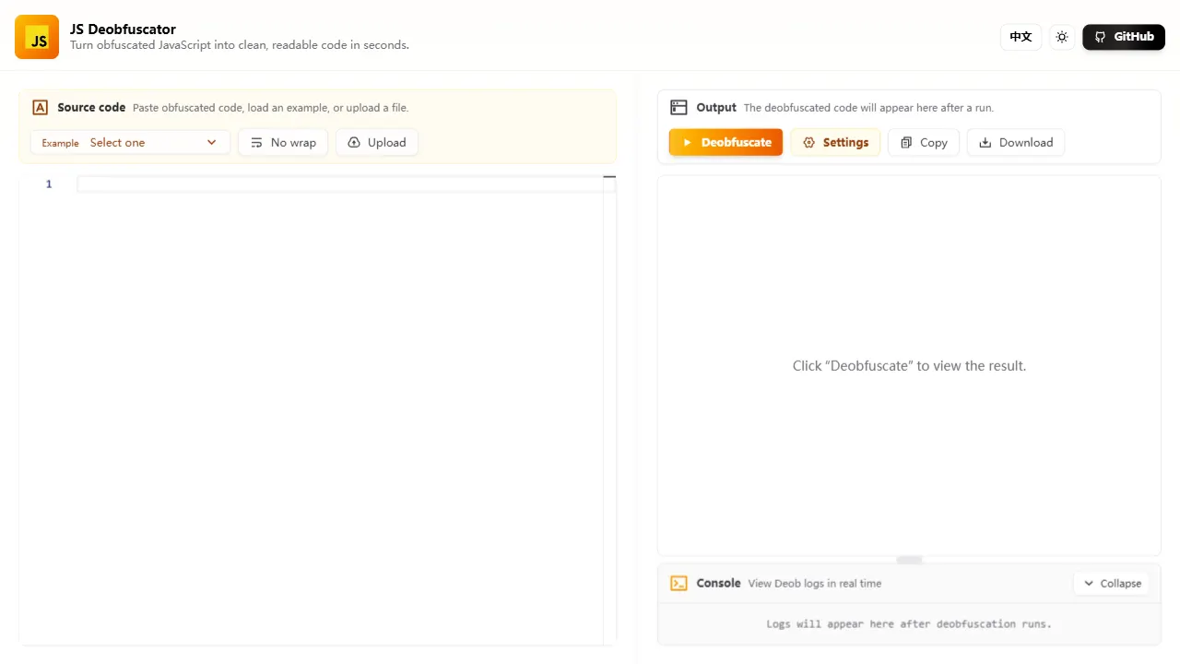Upload a source file

(377, 142)
